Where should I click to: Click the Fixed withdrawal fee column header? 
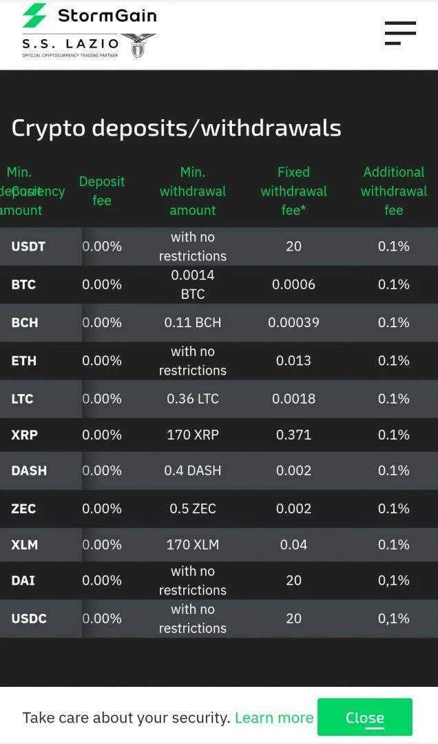pos(294,192)
